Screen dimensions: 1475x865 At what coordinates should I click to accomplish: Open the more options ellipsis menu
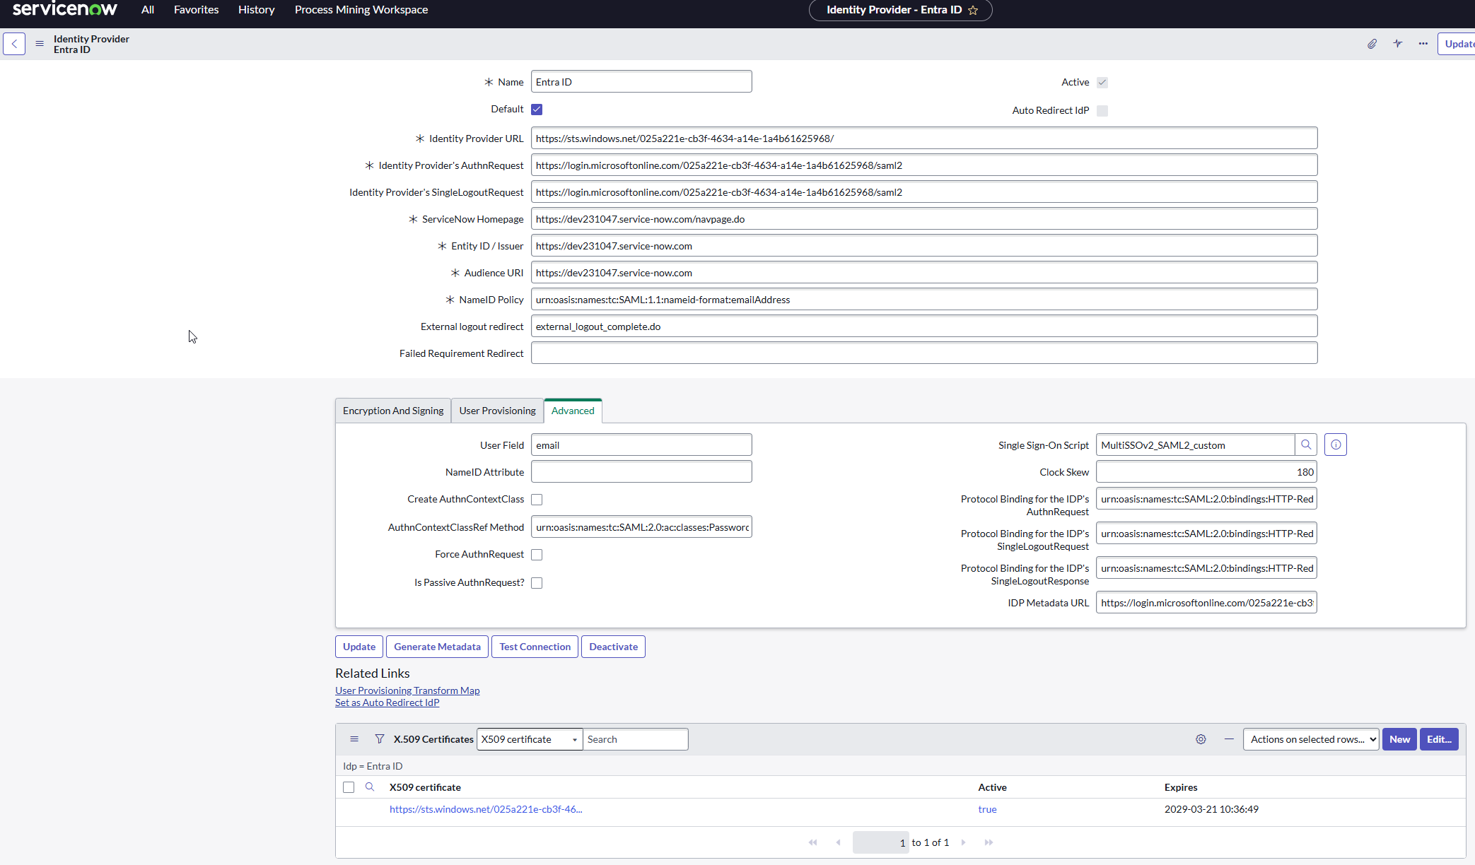(1423, 44)
